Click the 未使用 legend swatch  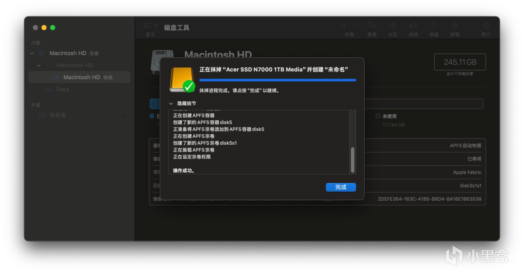click(x=378, y=116)
